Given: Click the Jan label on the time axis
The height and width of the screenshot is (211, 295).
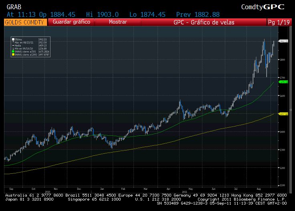Looking at the screenshot, I should click(102, 189).
